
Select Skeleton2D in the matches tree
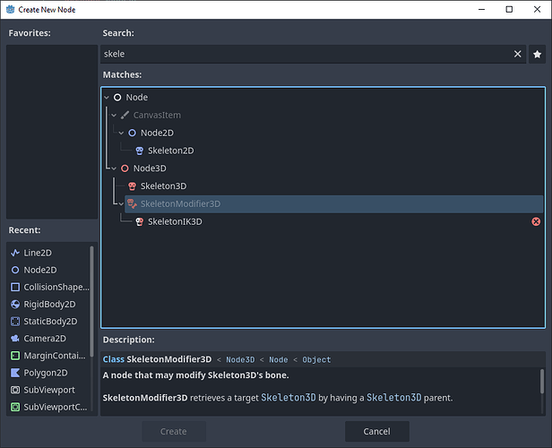pyautogui.click(x=171, y=151)
